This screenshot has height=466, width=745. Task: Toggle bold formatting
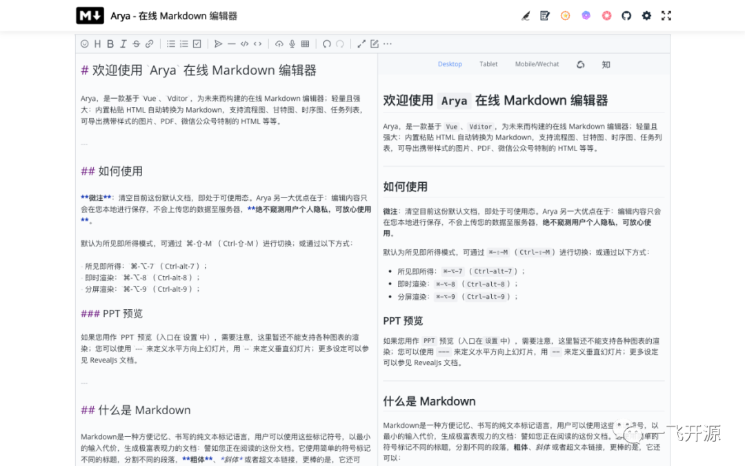[110, 43]
